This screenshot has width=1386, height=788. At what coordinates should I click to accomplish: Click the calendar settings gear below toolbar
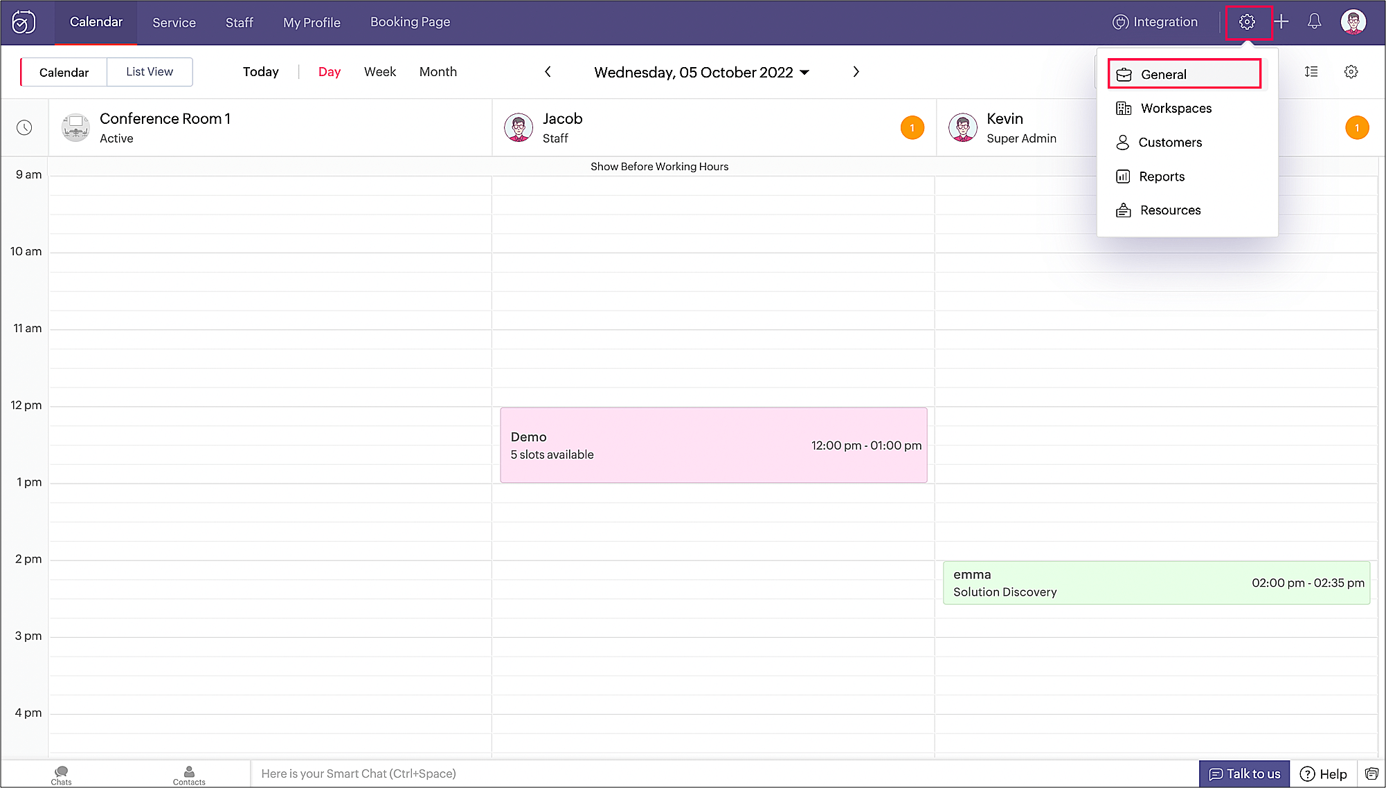pyautogui.click(x=1351, y=72)
